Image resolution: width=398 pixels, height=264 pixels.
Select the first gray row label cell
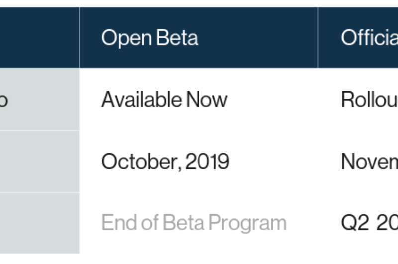pos(39,100)
